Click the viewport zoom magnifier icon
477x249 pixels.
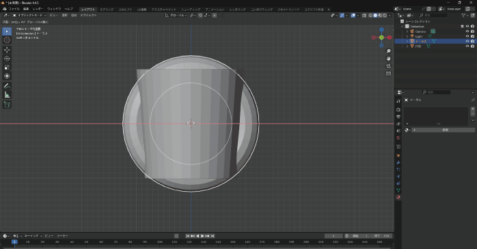point(388,51)
